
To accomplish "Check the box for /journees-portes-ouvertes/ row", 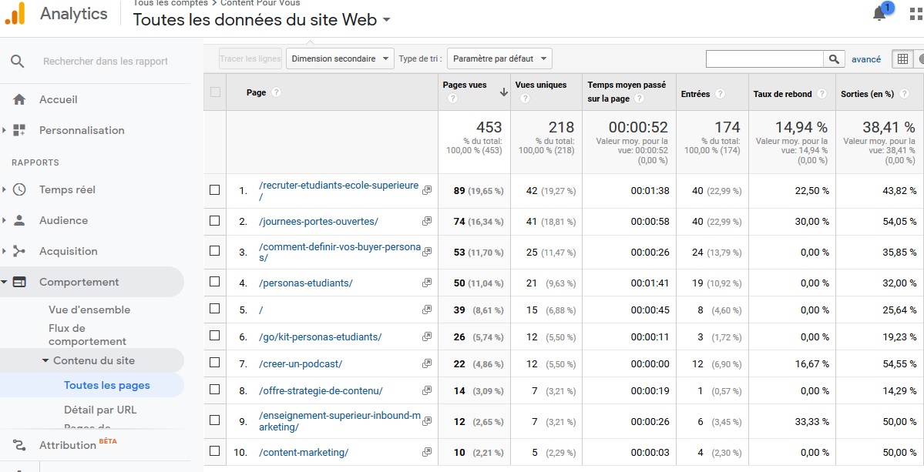I will point(215,221).
